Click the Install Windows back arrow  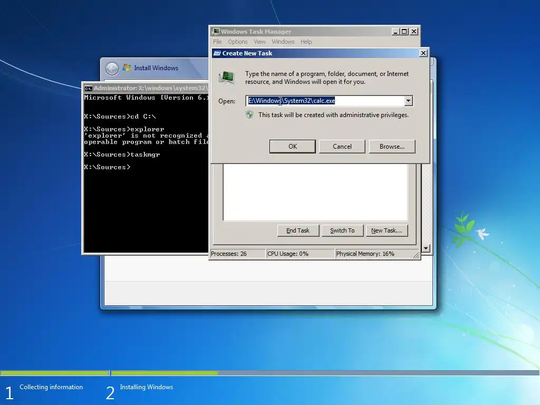coord(112,69)
